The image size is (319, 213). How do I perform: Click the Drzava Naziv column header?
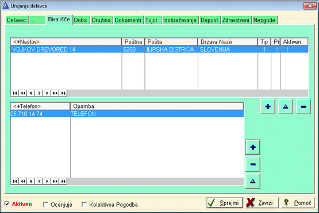tap(228, 42)
